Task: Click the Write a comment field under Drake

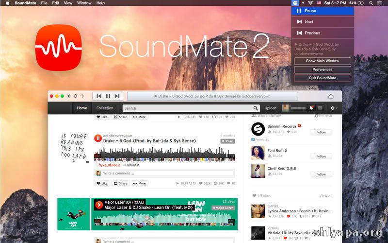Action: [x=167, y=173]
